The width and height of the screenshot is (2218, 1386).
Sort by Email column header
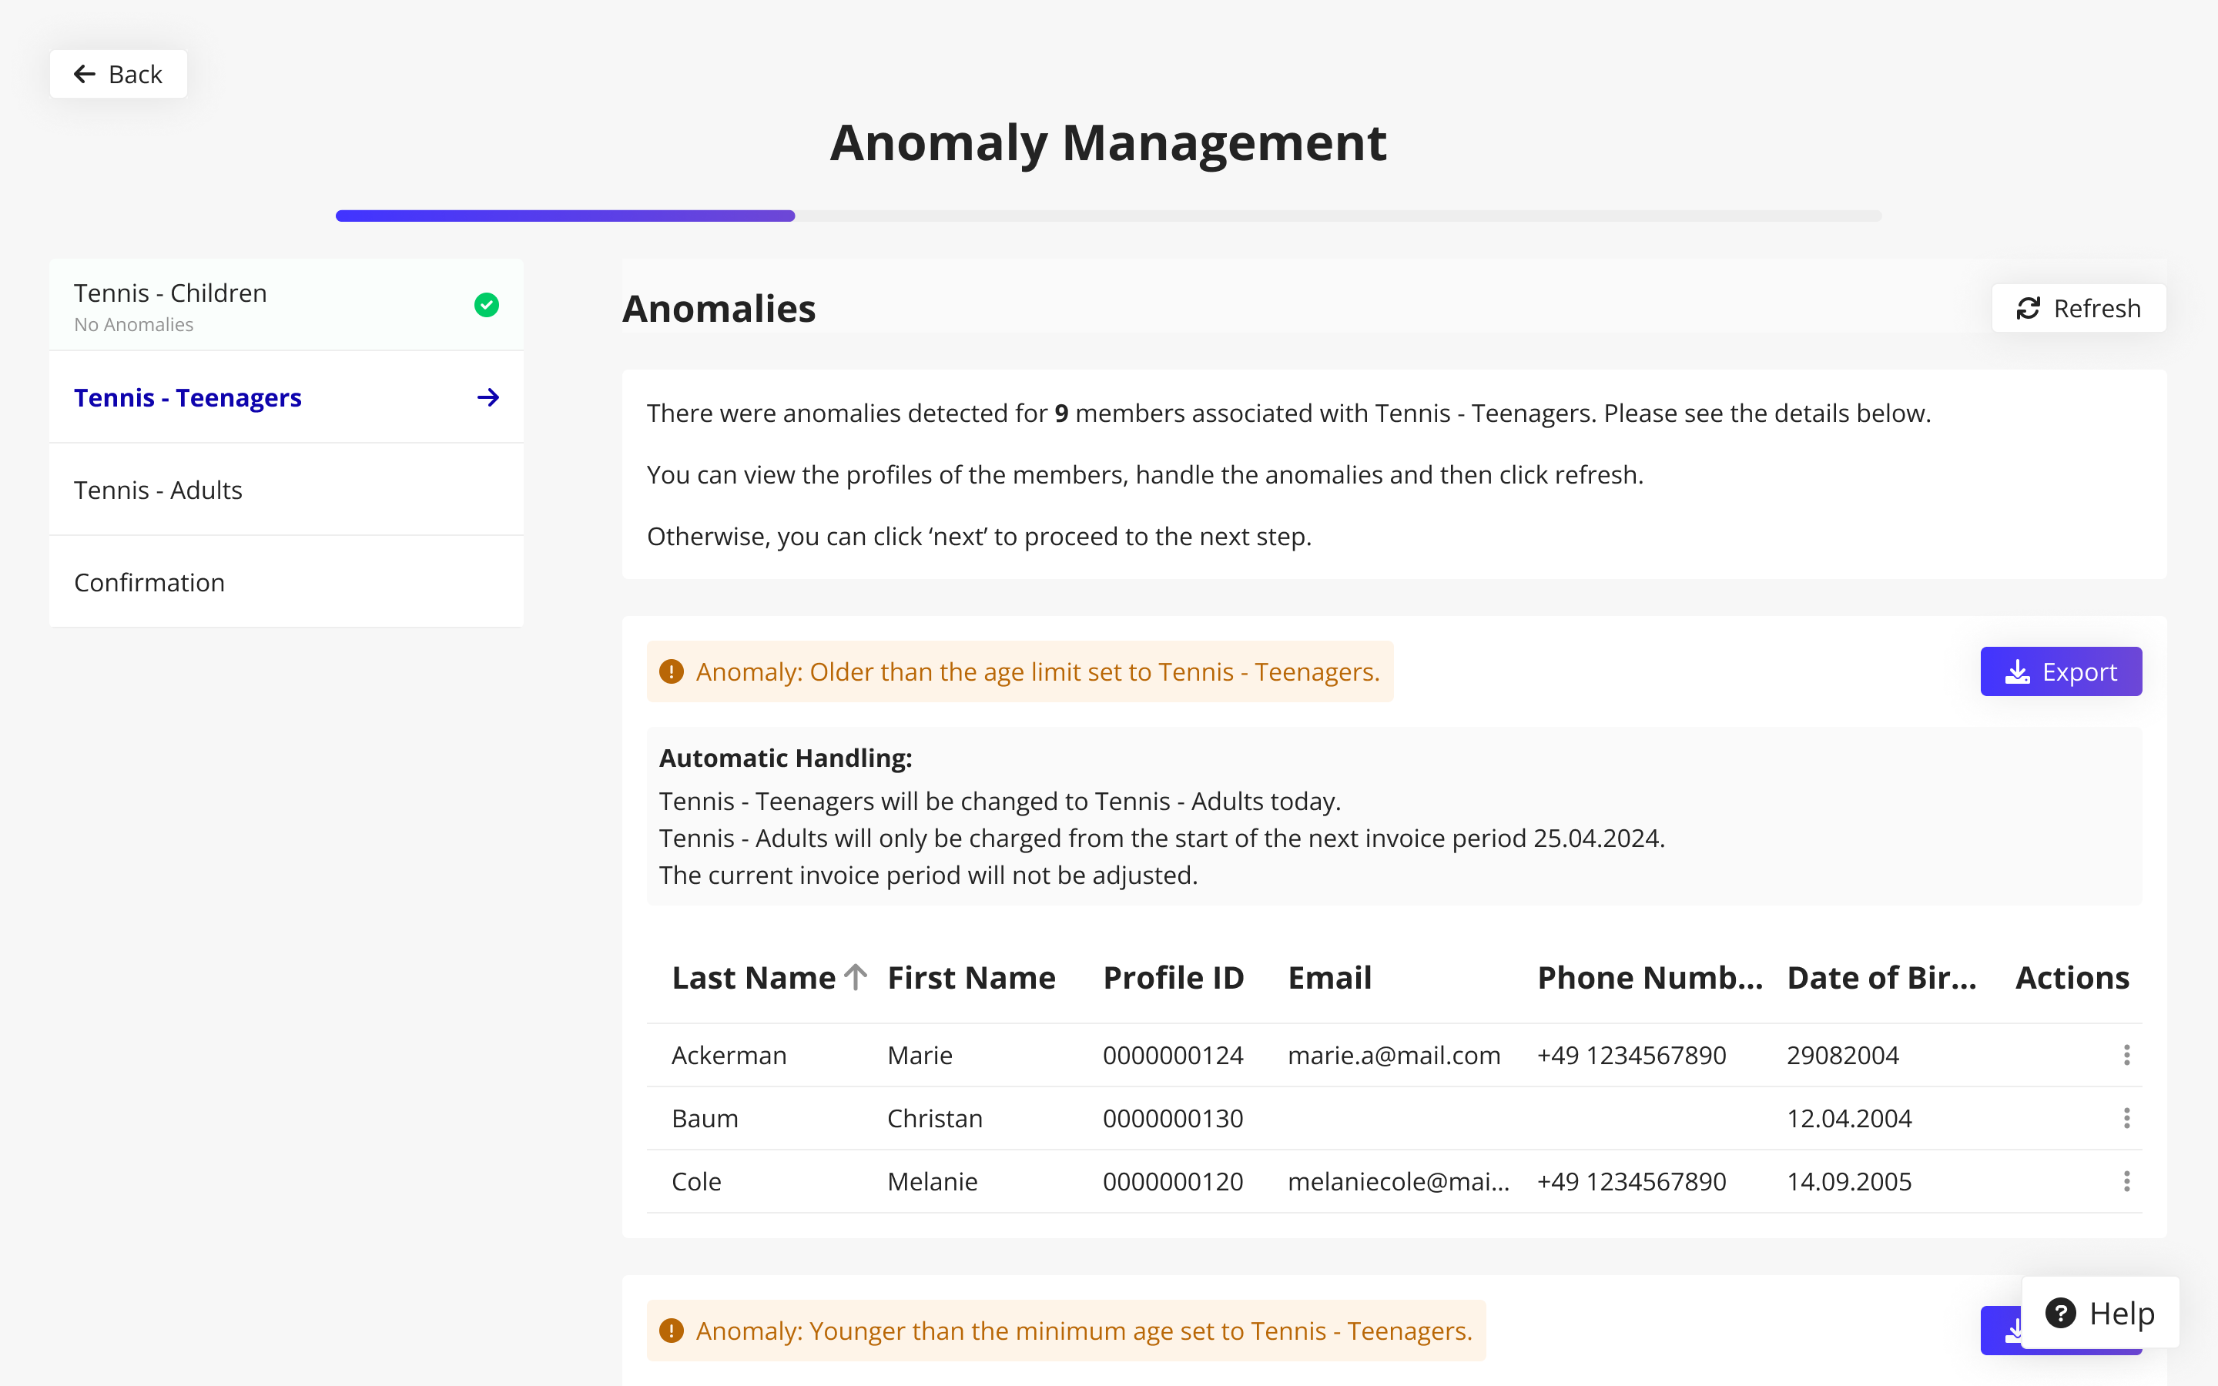[1330, 977]
